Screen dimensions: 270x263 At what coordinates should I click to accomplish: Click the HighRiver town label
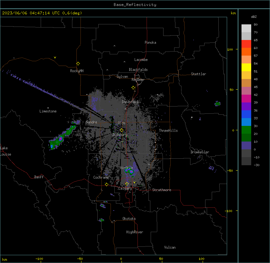[135, 232]
